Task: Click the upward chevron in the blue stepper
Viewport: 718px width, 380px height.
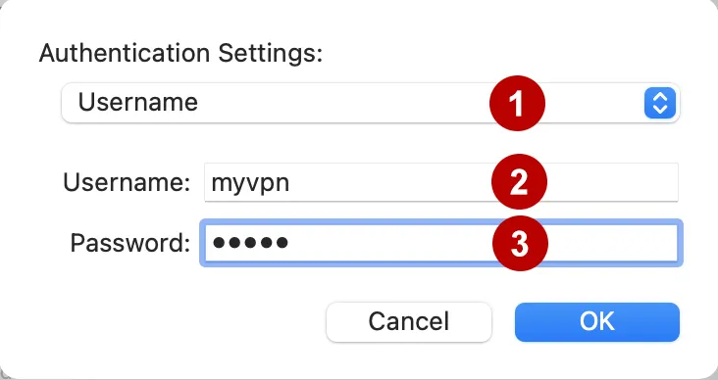Action: 660,97
